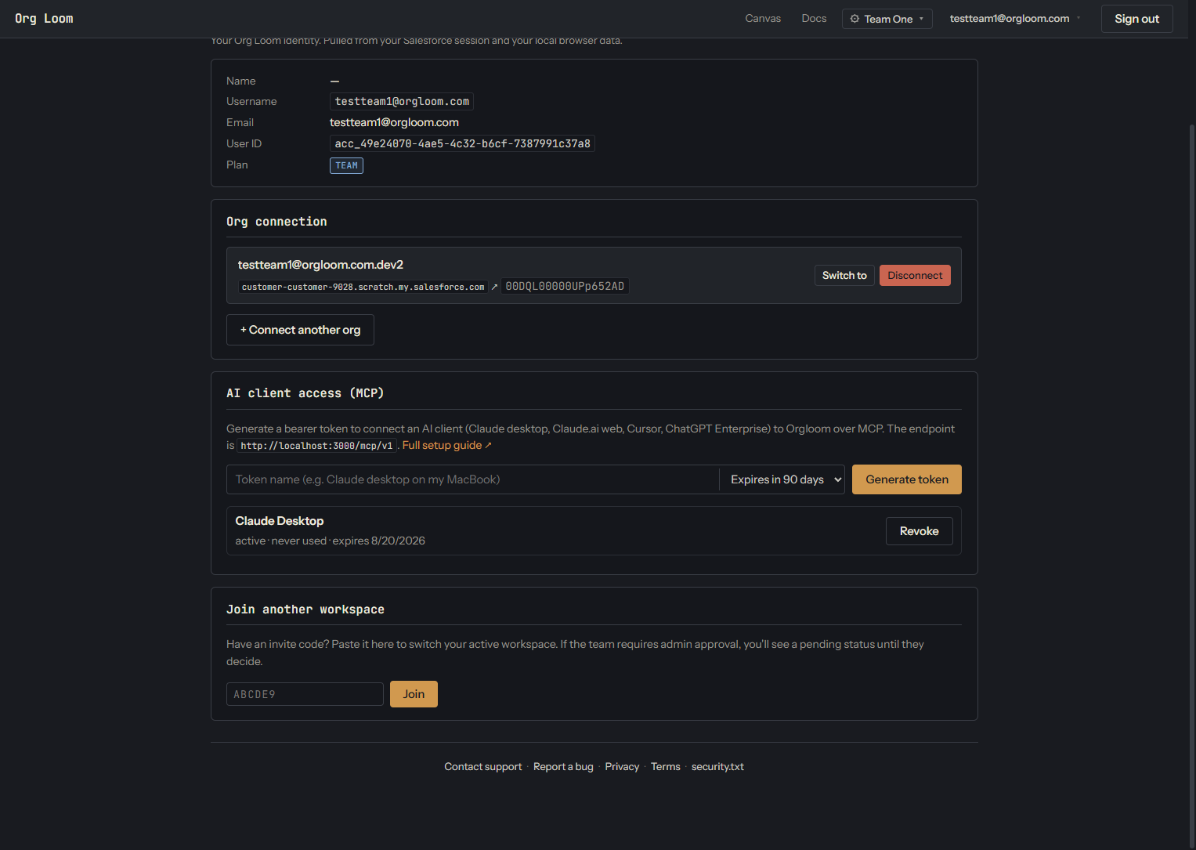1196x850 pixels.
Task: Click the TEAM plan badge
Action: tap(346, 165)
